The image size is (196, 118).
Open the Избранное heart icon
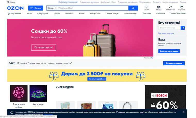(170, 7)
